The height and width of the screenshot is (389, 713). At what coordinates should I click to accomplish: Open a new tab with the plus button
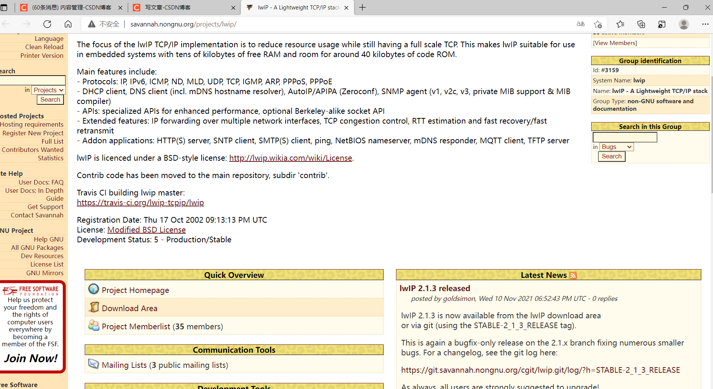(362, 8)
